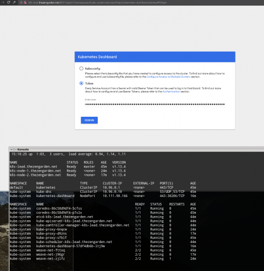This screenshot has width=264, height=271.
Task: Click the wrench tools icon in browser bar
Action: pos(14,2)
